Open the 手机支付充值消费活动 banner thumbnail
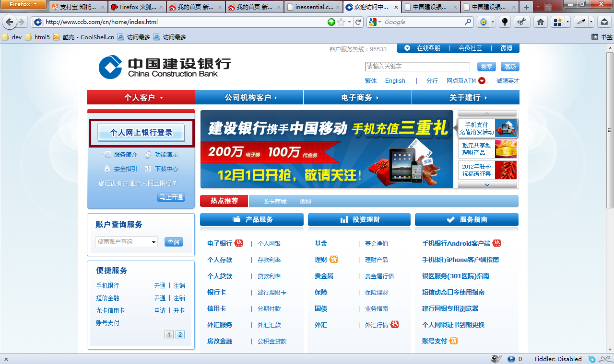The height and width of the screenshot is (364, 614). point(488,128)
